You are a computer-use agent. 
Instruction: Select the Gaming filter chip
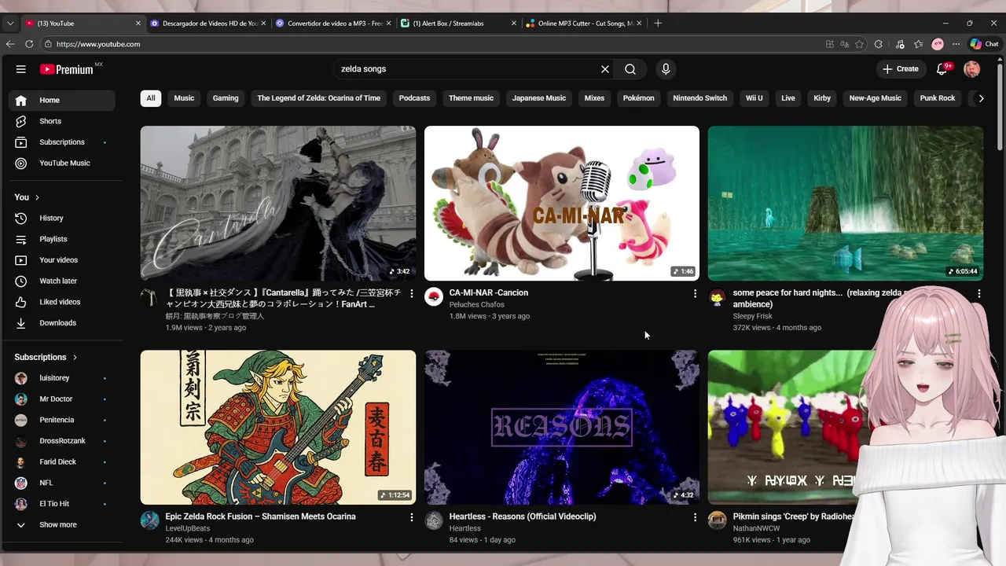pyautogui.click(x=226, y=98)
